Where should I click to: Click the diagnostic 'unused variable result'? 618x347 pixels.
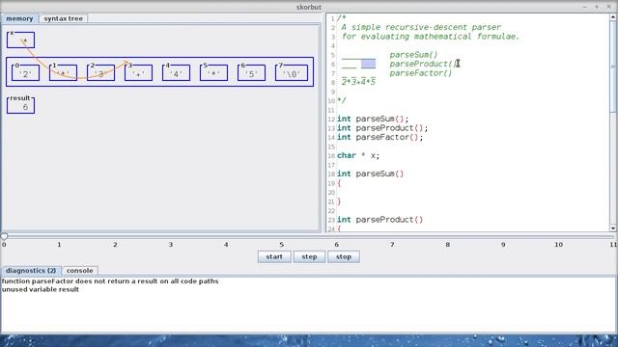tap(41, 289)
